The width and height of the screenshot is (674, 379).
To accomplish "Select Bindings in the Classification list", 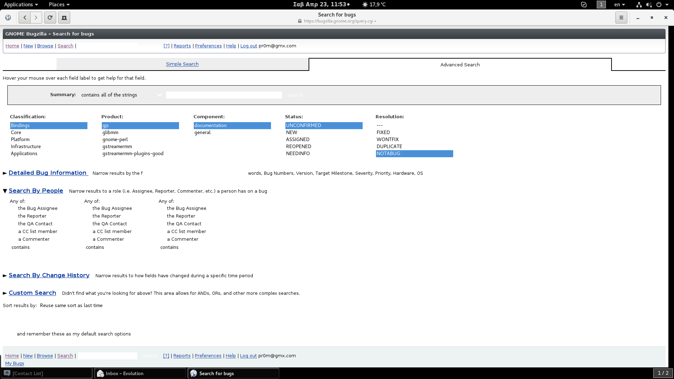I will coord(49,125).
